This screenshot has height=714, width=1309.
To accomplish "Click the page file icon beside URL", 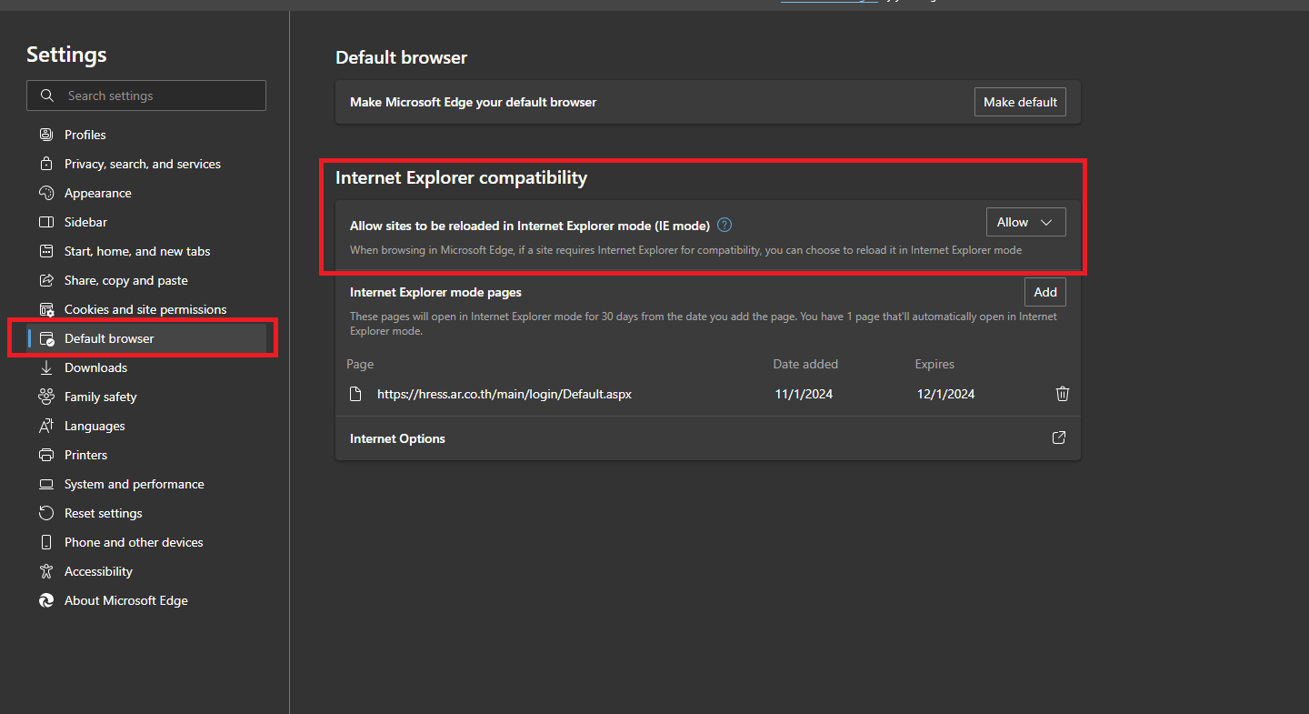I will (x=356, y=394).
